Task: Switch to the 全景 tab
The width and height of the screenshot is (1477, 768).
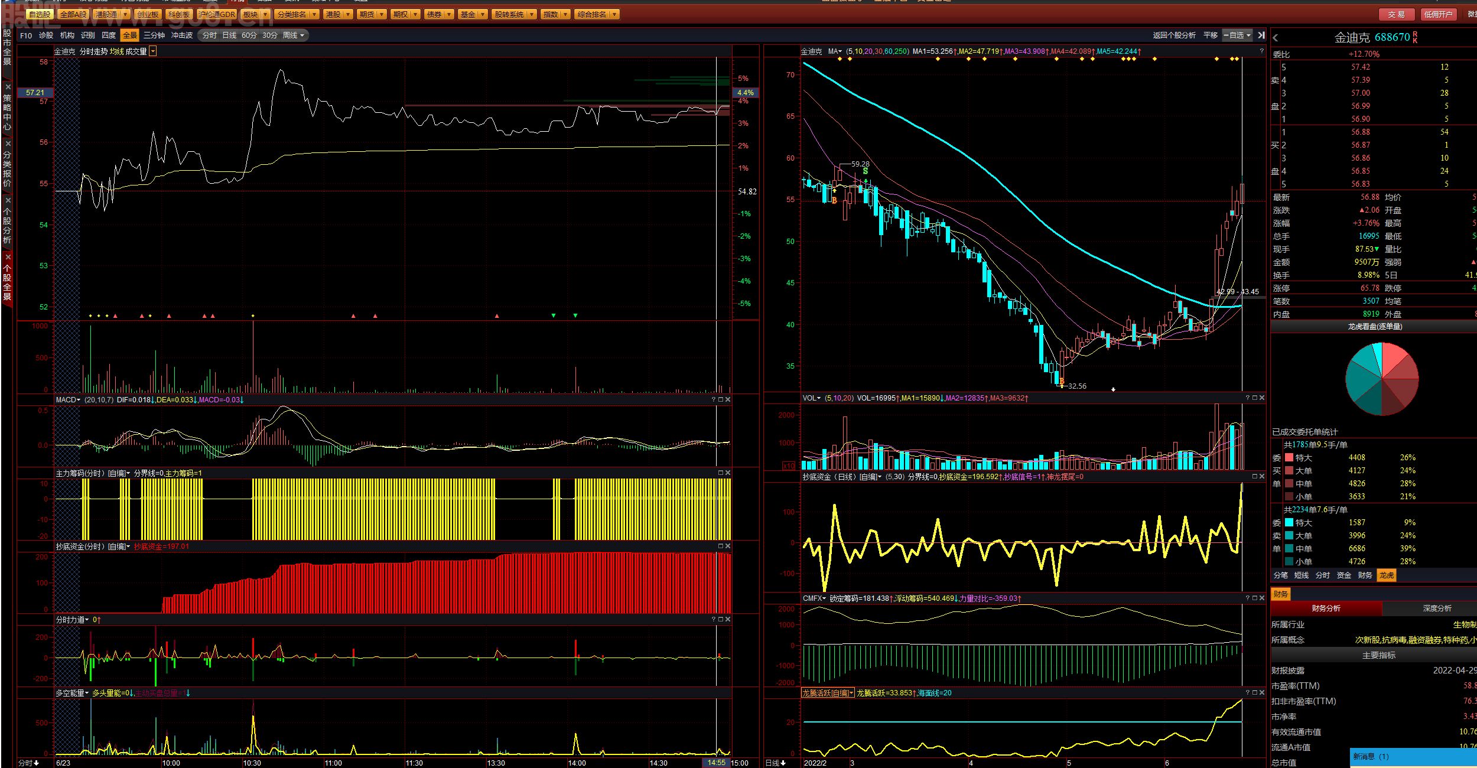Action: (129, 35)
